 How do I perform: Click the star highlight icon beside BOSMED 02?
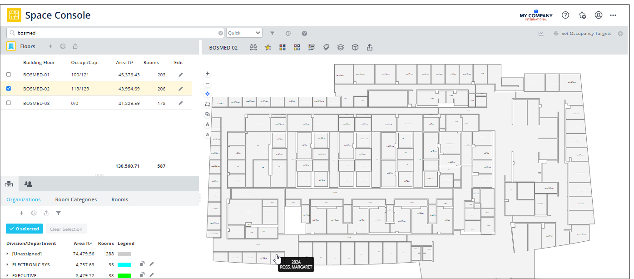pos(268,47)
